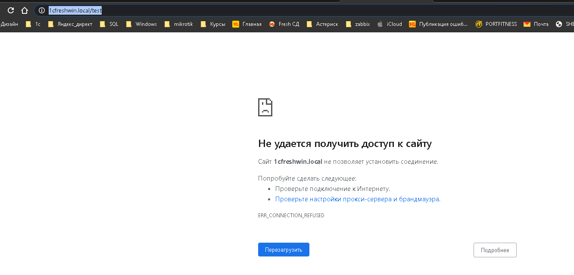The height and width of the screenshot is (275, 574).
Task: View site information icon in address bar
Action: [x=42, y=10]
